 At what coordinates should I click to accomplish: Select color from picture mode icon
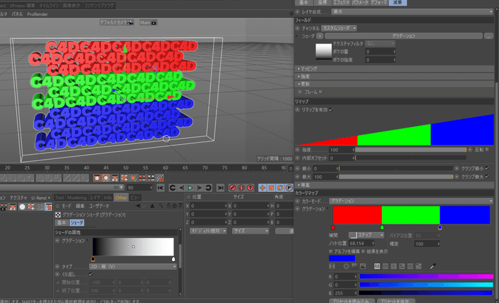(x=363, y=266)
